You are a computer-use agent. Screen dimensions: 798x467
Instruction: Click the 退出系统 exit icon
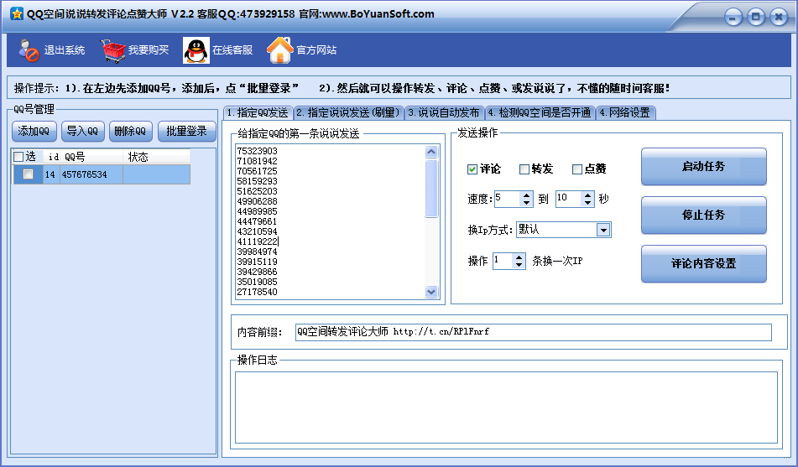click(29, 51)
